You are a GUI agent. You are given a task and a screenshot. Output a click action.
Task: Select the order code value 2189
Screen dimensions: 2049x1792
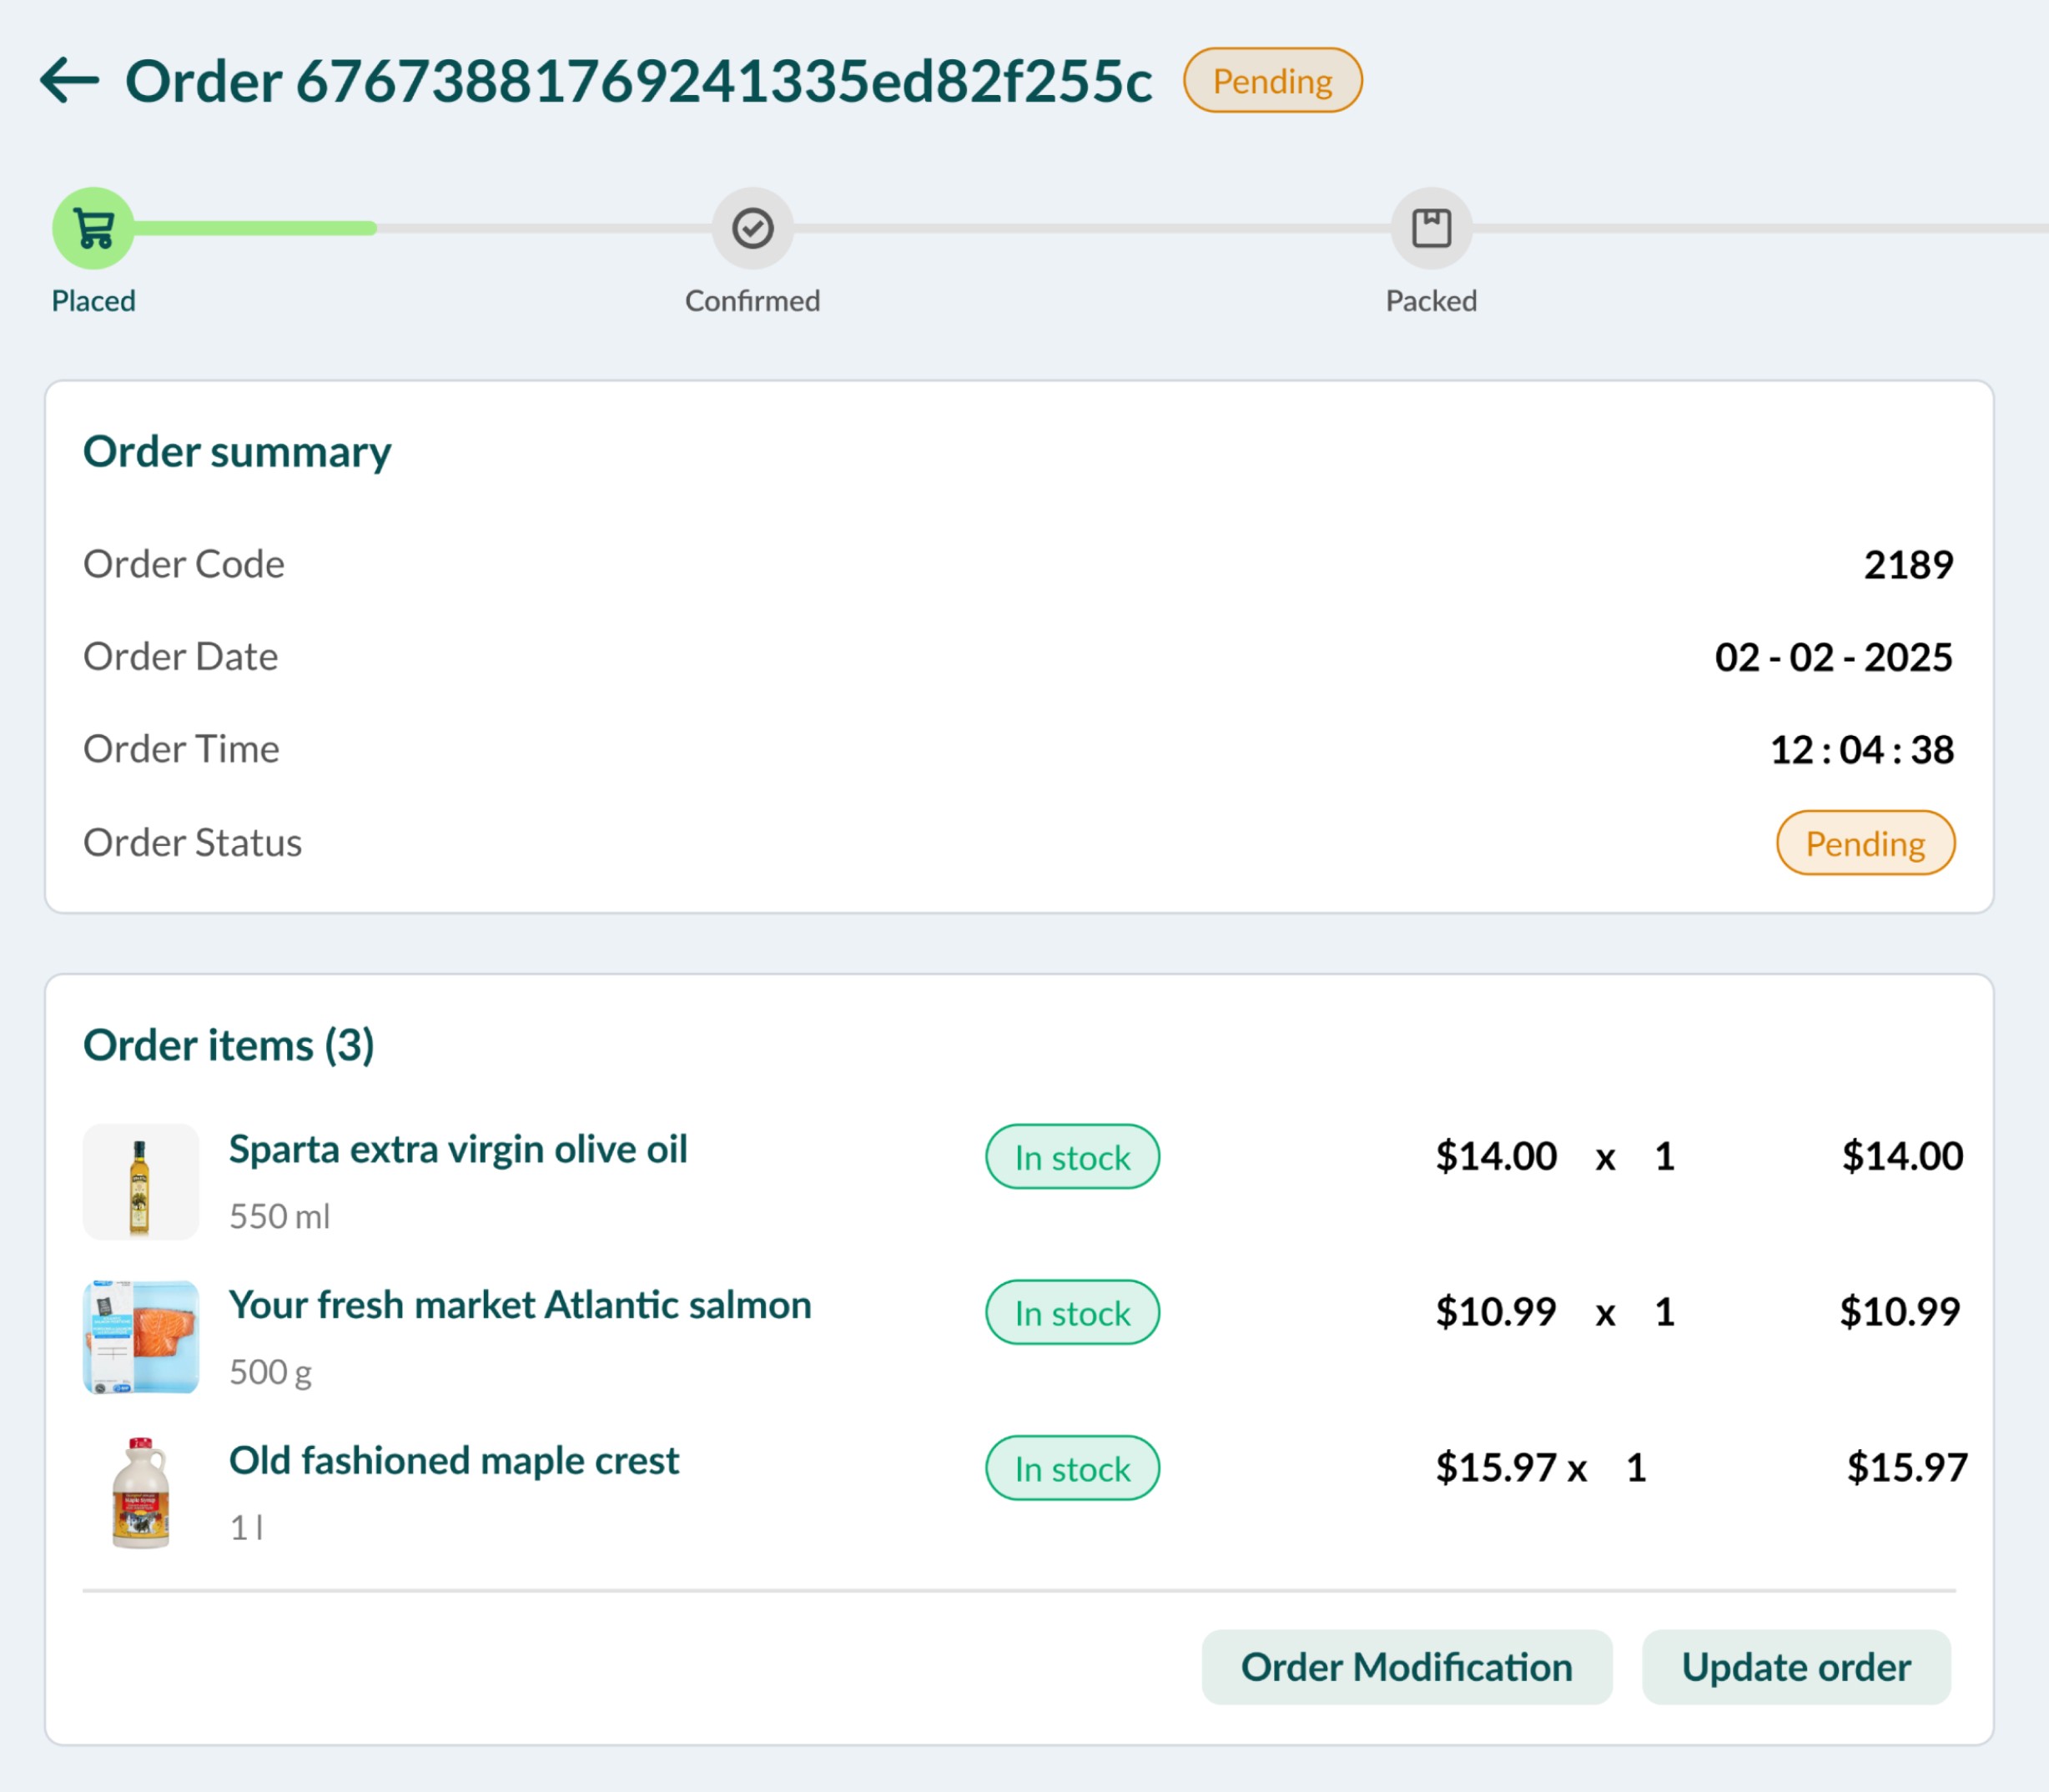coord(1908,565)
